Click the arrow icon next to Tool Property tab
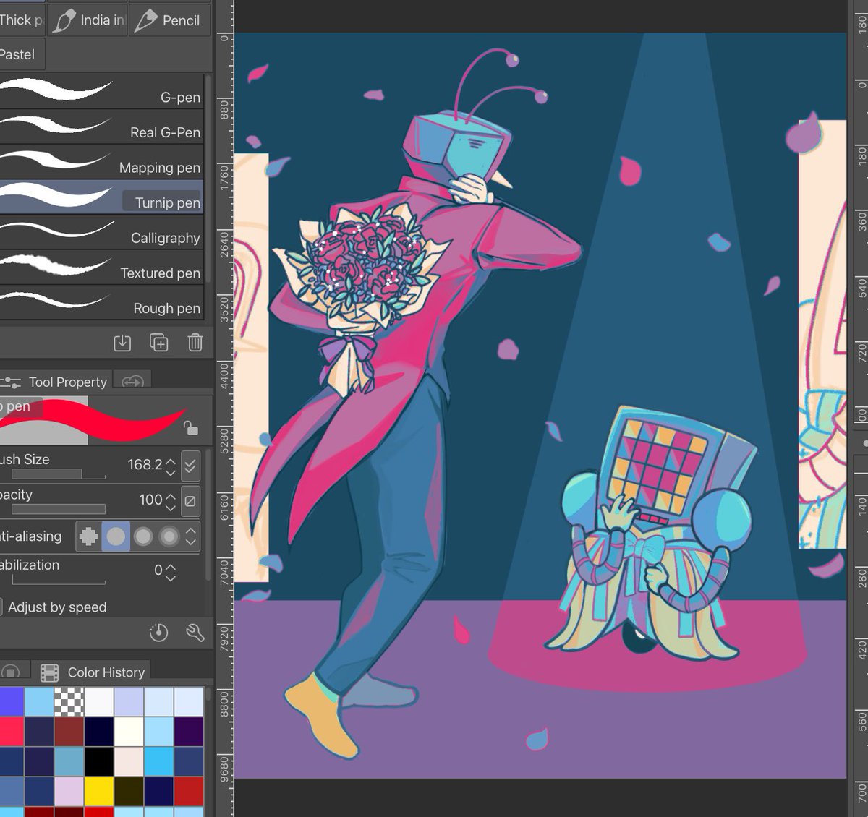Image resolution: width=868 pixels, height=817 pixels. [x=132, y=382]
